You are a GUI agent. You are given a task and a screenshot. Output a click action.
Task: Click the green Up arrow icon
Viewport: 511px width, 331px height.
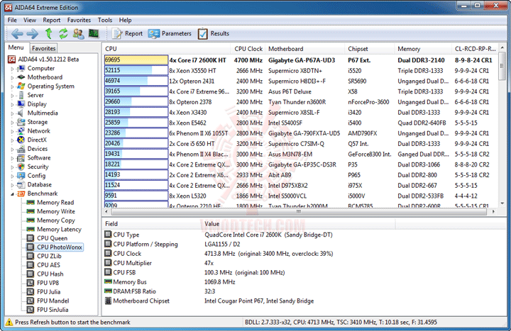(x=48, y=33)
